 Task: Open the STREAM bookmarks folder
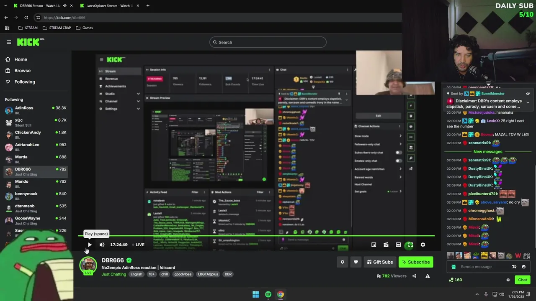tap(28, 28)
